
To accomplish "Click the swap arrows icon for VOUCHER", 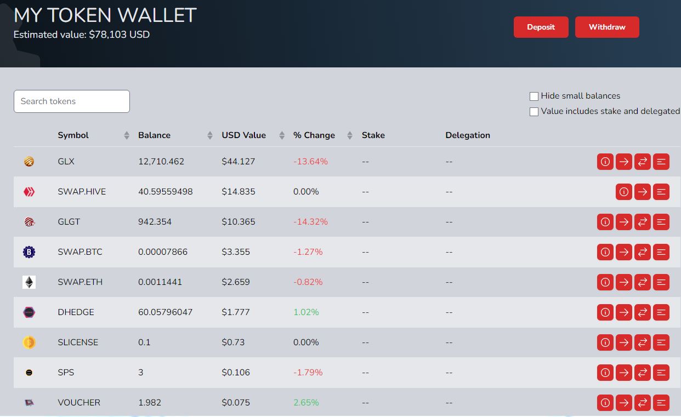I will (643, 403).
